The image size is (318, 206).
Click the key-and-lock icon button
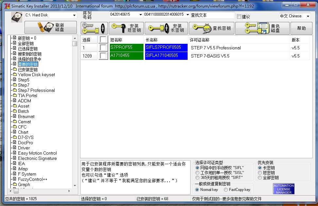tap(94, 28)
